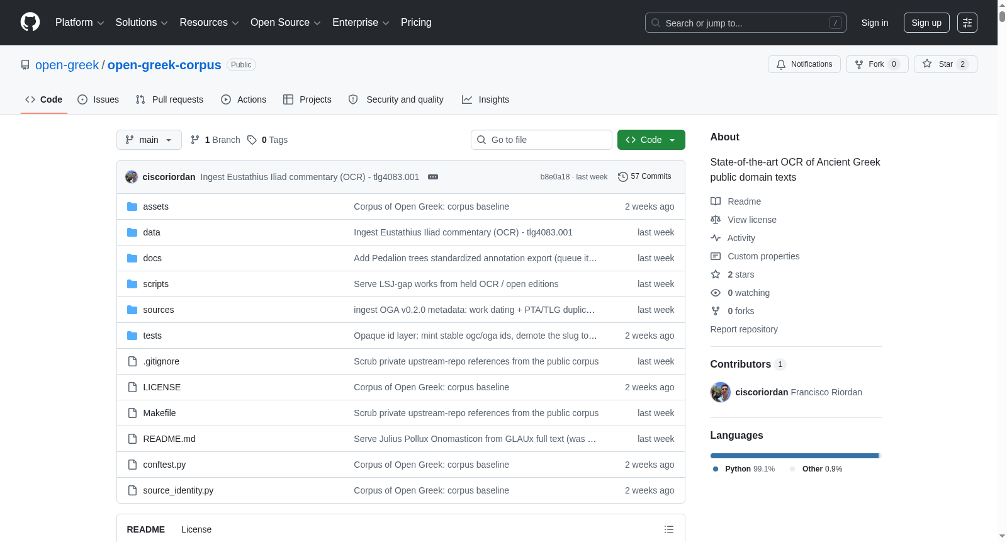Screen dimensions: 1007x542
Task: Open the README outline list icon
Action: pyautogui.click(x=669, y=529)
